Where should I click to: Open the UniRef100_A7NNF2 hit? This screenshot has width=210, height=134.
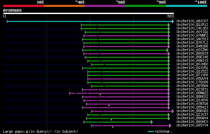tap(192, 35)
